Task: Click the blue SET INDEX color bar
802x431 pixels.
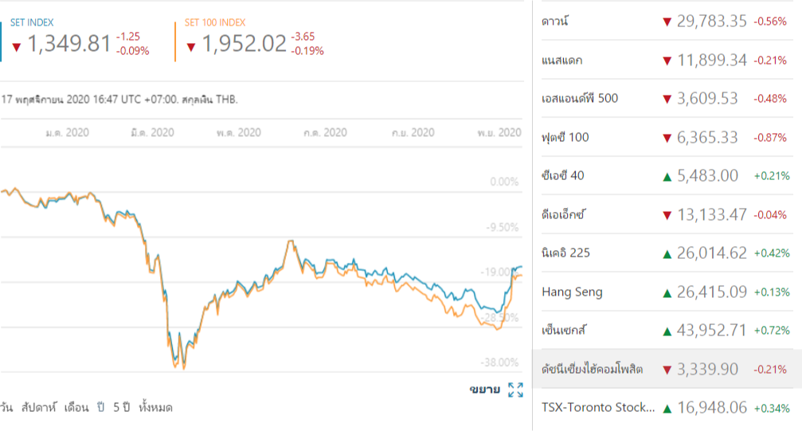Action: 2,40
